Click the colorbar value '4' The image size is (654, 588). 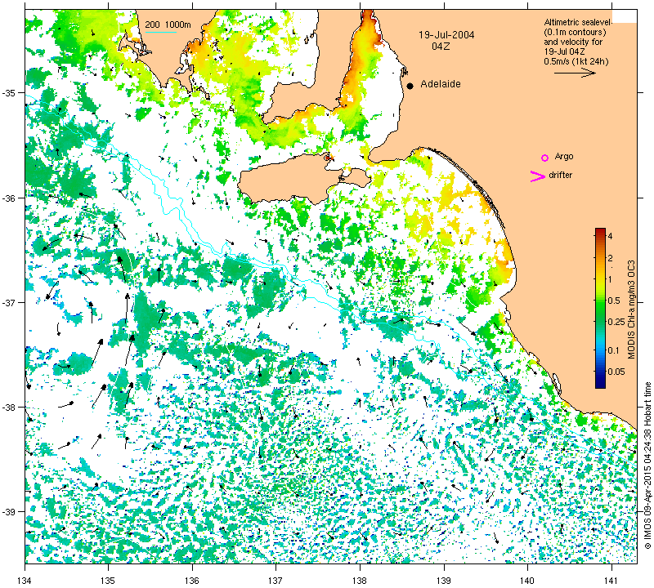pos(610,236)
